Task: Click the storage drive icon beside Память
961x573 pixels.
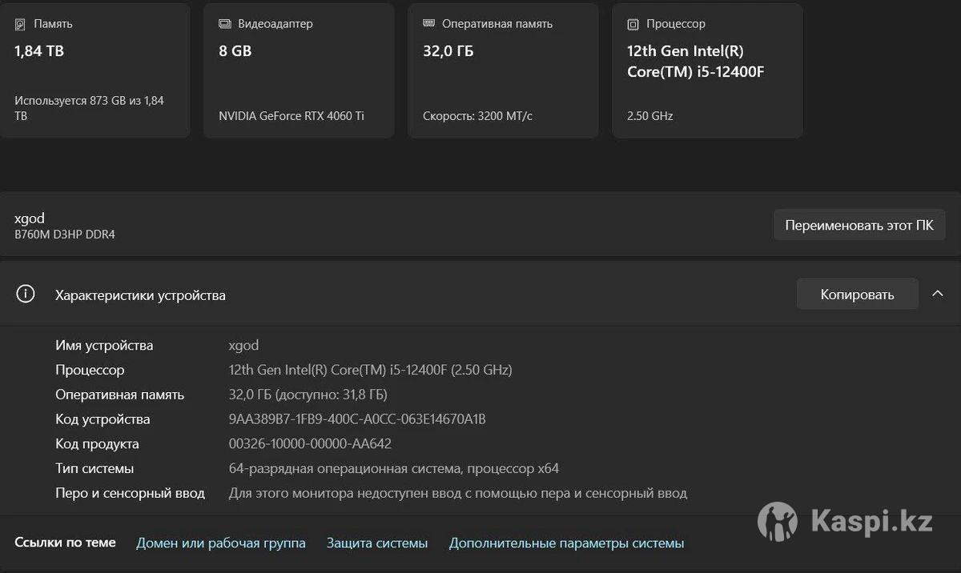Action: click(21, 25)
